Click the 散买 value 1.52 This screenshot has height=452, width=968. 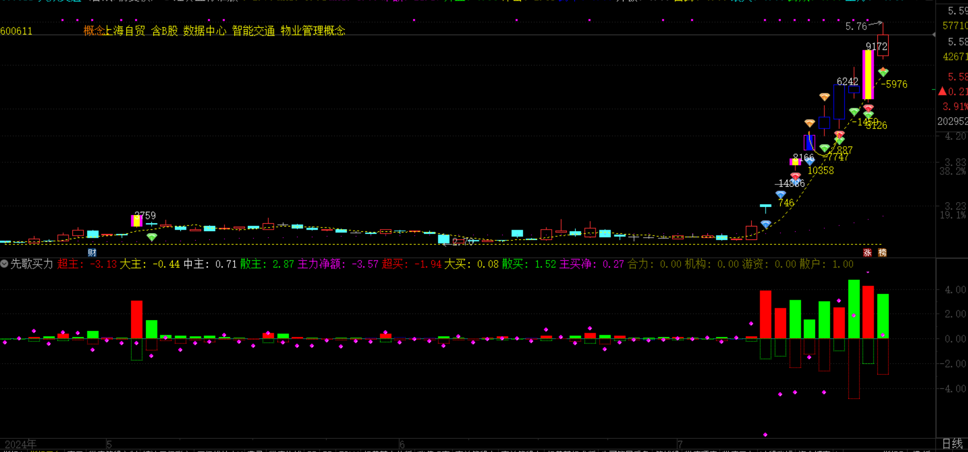click(545, 265)
